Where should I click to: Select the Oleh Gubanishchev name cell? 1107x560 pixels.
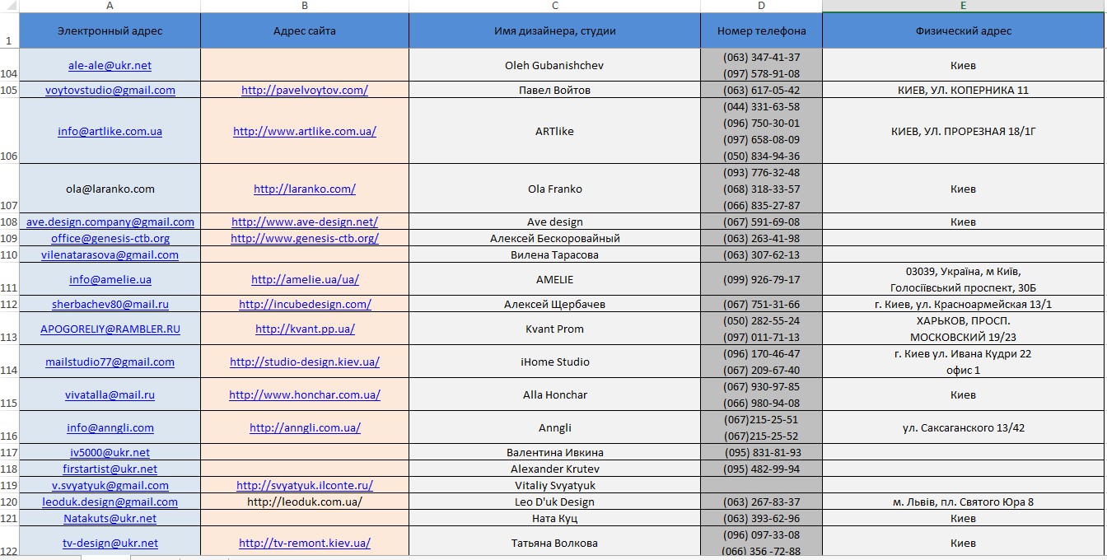pyautogui.click(x=555, y=66)
